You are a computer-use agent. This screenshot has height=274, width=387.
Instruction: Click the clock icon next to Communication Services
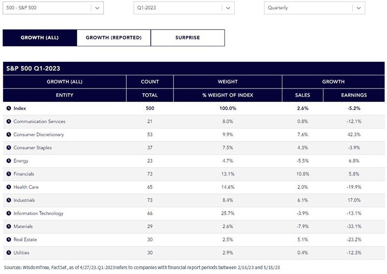(9, 121)
